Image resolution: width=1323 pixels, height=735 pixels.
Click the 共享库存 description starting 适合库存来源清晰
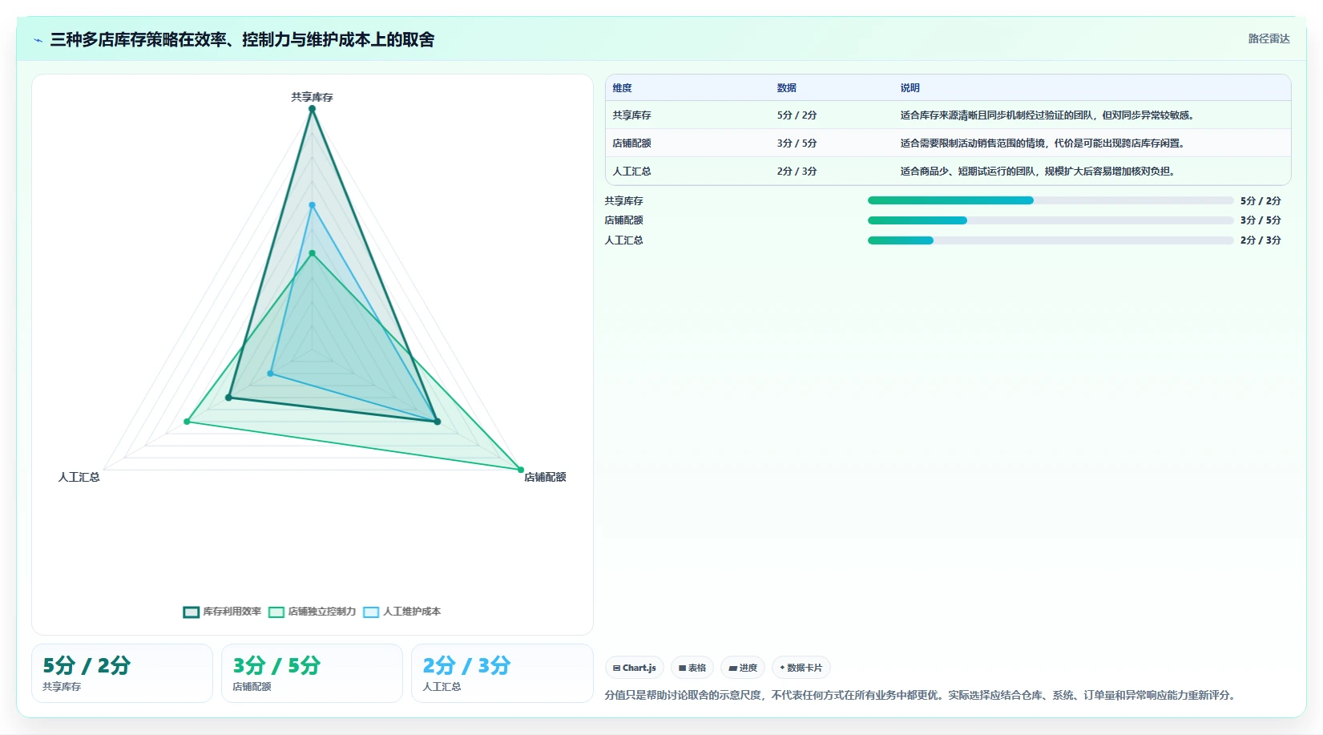pos(1049,115)
